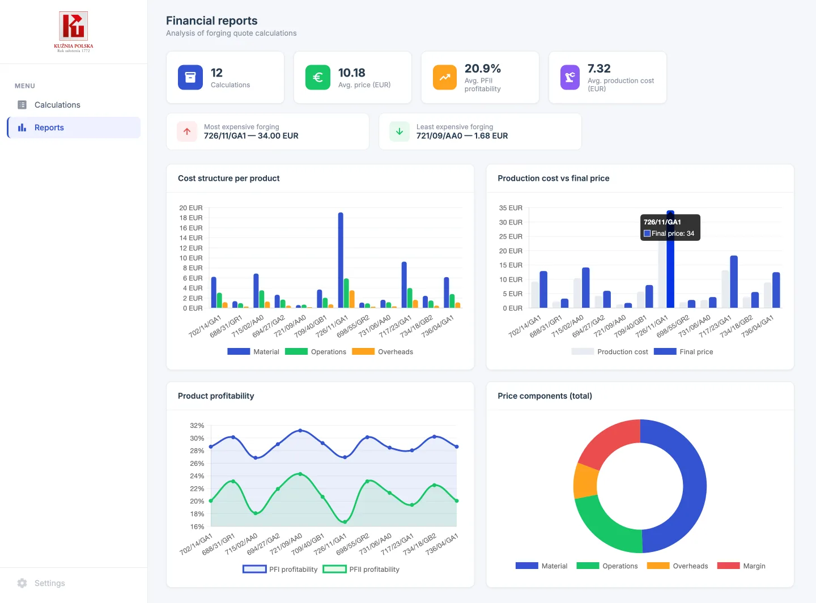The image size is (816, 603).
Task: Toggle Margin in Price components legend
Action: pos(741,566)
